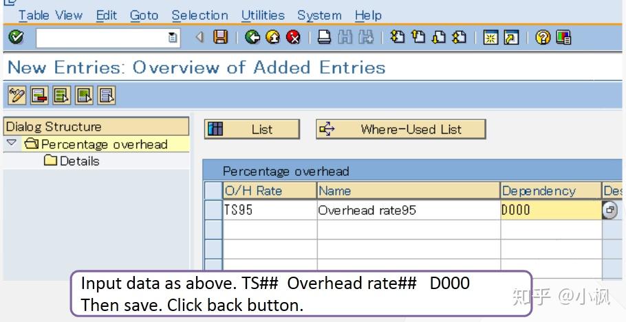
Task: Go to First Page icon
Action: point(397,37)
